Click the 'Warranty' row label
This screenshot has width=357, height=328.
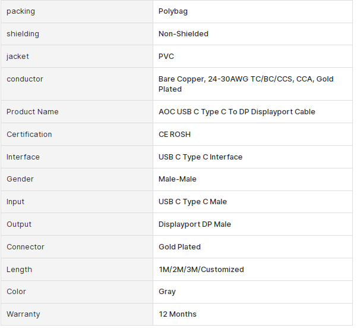[x=23, y=314]
